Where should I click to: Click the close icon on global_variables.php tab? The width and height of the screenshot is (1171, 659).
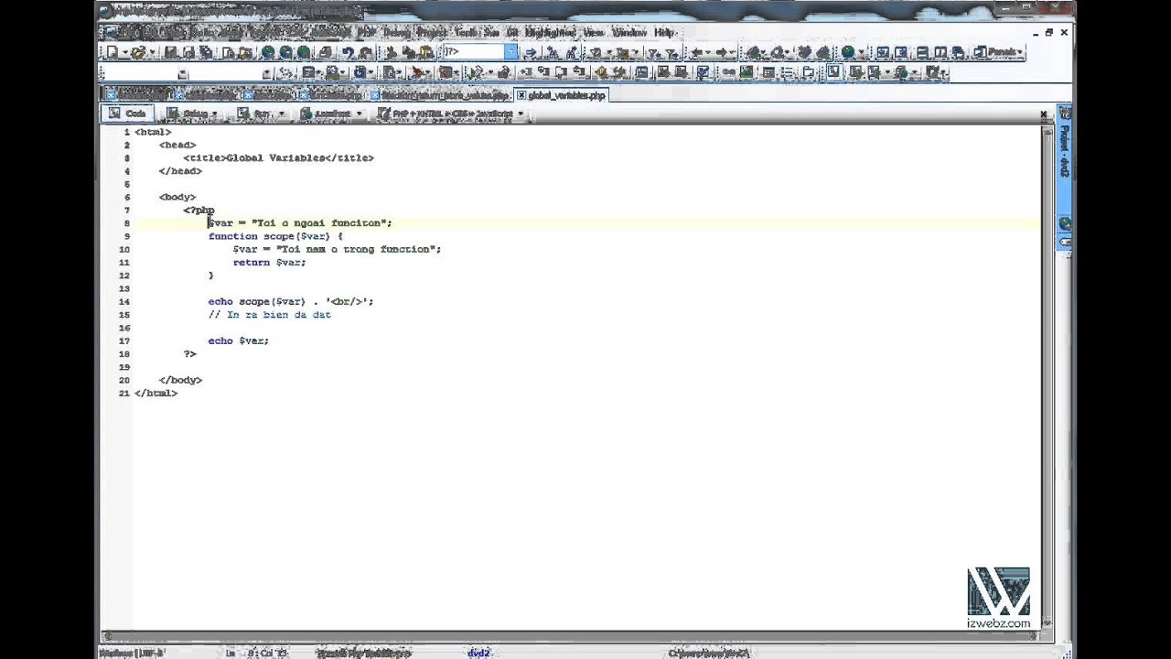click(x=521, y=95)
